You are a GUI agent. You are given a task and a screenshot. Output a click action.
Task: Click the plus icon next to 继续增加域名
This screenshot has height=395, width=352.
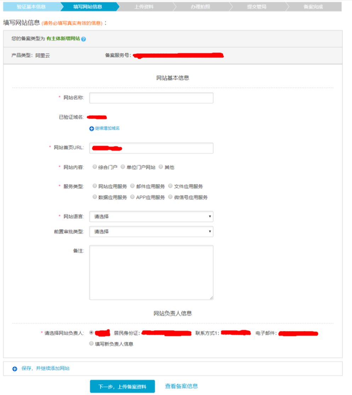coord(92,128)
